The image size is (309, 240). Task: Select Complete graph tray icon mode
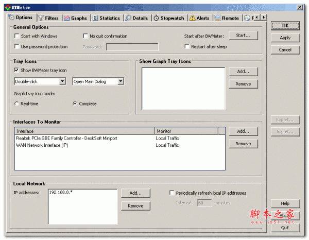pyautogui.click(x=75, y=104)
